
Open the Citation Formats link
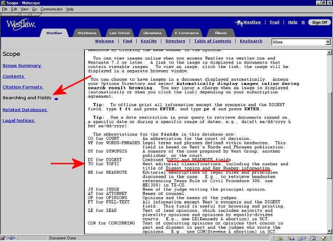pyautogui.click(x=23, y=87)
